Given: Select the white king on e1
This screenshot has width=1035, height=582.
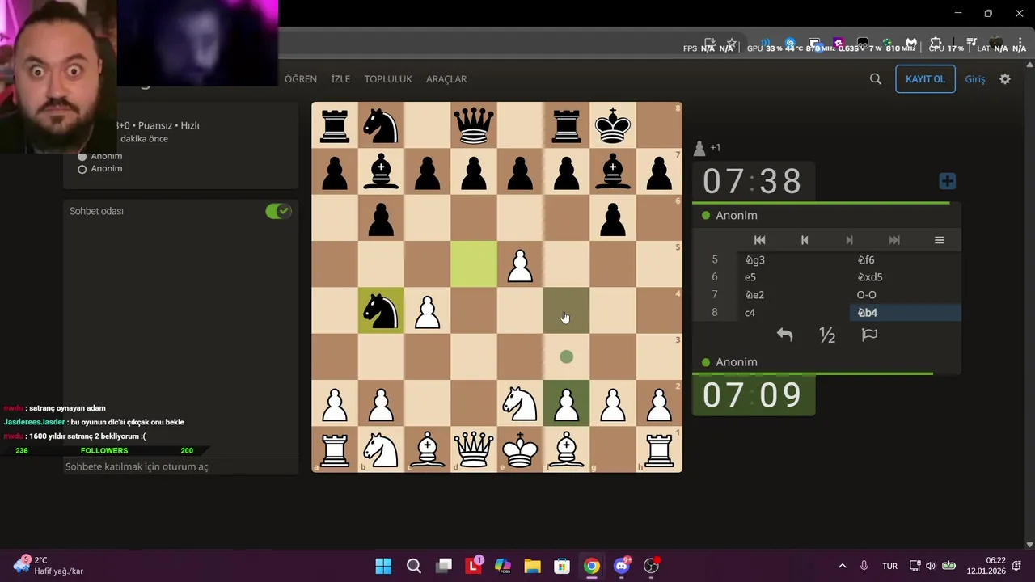Looking at the screenshot, I should click(520, 449).
